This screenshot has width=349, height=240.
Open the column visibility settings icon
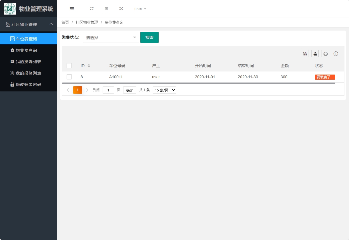coord(304,53)
